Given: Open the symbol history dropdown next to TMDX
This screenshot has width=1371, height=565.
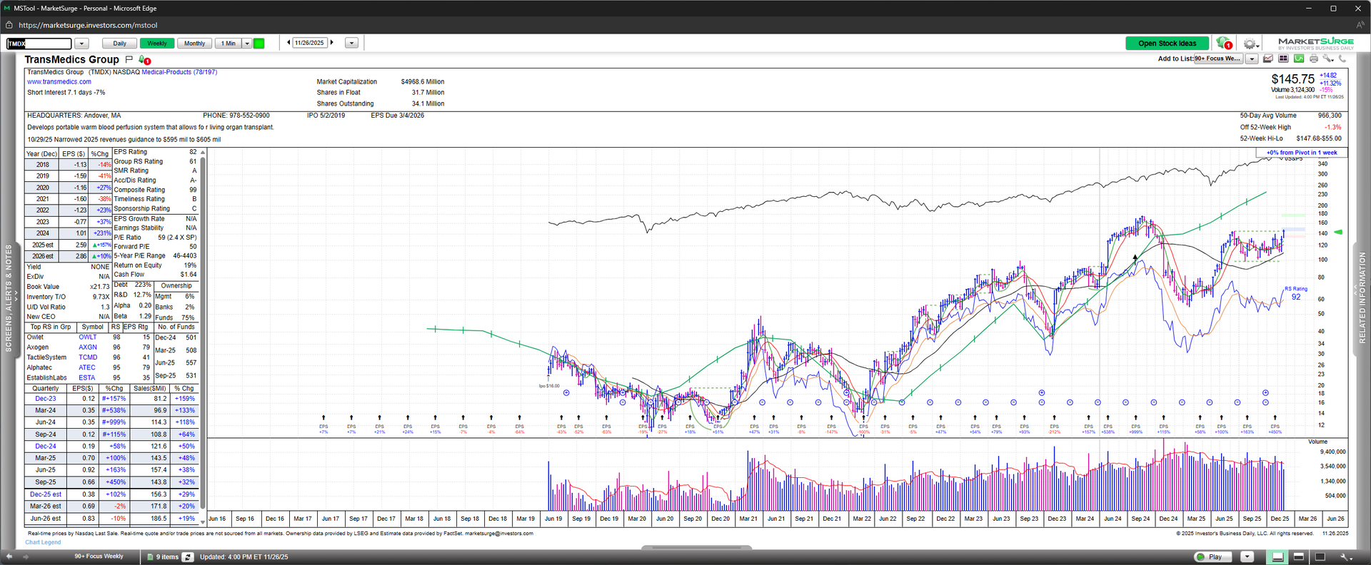Looking at the screenshot, I should pyautogui.click(x=81, y=44).
